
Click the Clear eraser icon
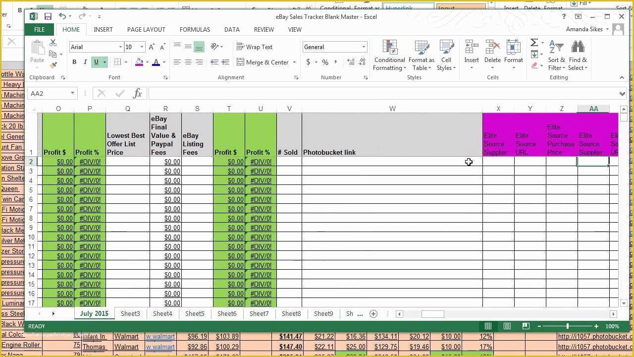click(x=534, y=65)
